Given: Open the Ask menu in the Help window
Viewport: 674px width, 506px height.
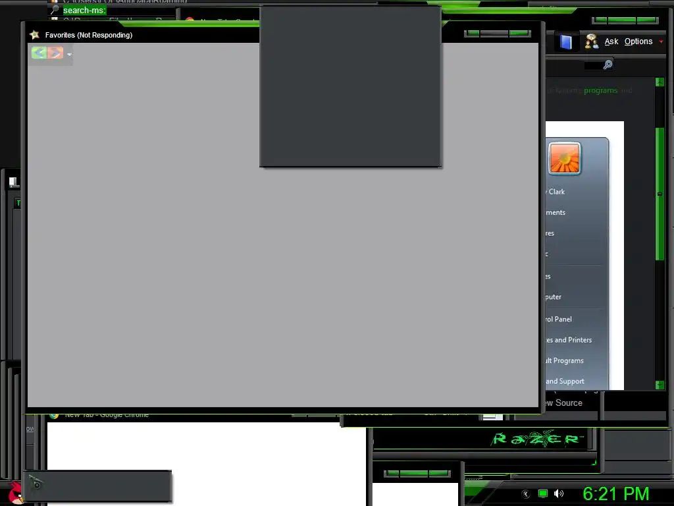Looking at the screenshot, I should coord(611,42).
